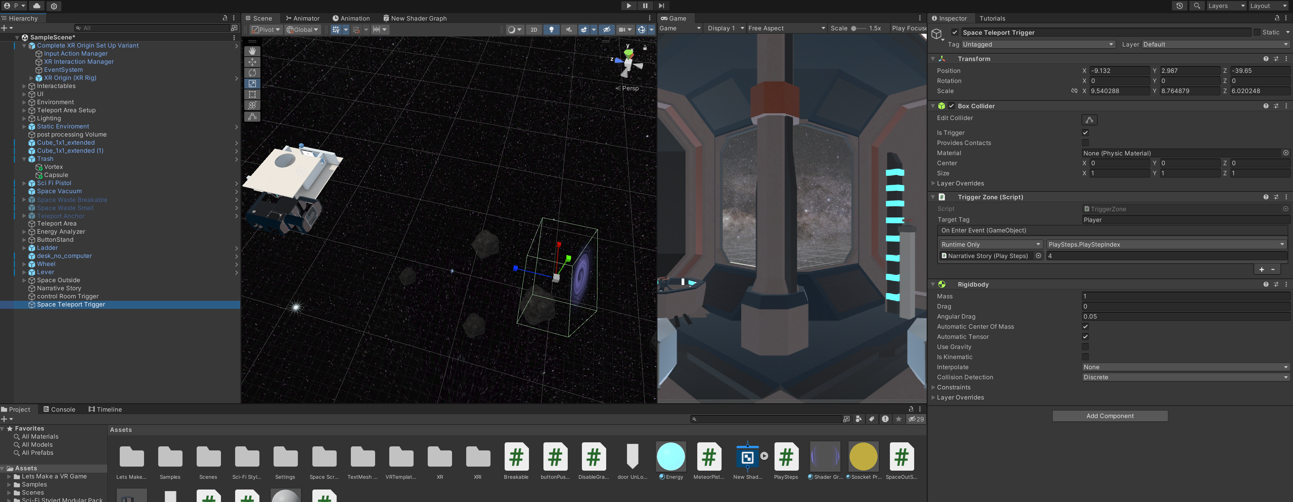This screenshot has height=502, width=1293.
Task: Select the Hand view tool
Action: point(252,51)
